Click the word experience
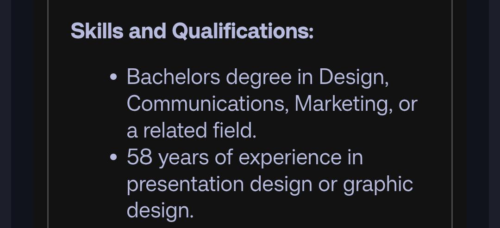The height and width of the screenshot is (228, 500). [x=289, y=158]
